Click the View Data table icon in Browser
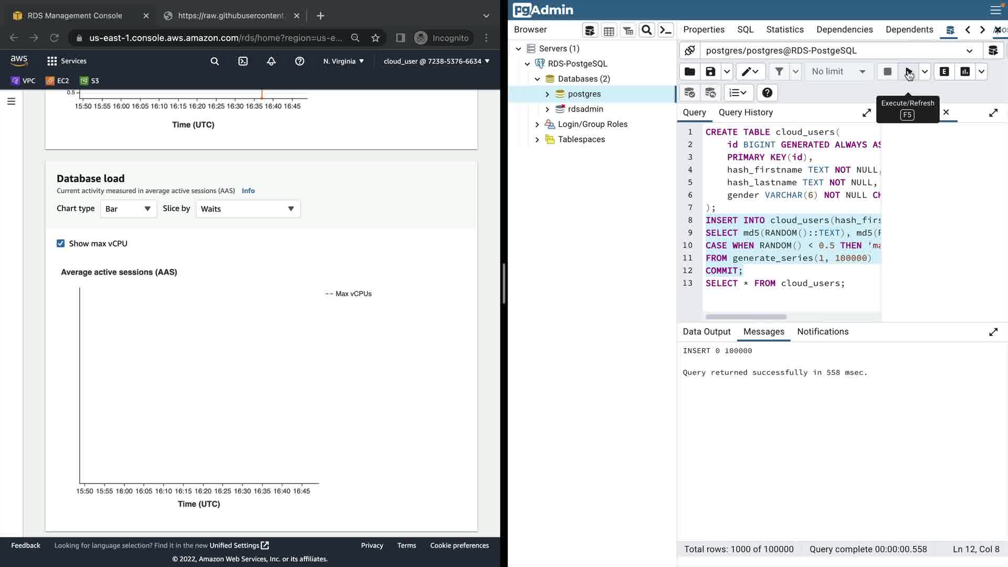1008x567 pixels. pos(609,30)
